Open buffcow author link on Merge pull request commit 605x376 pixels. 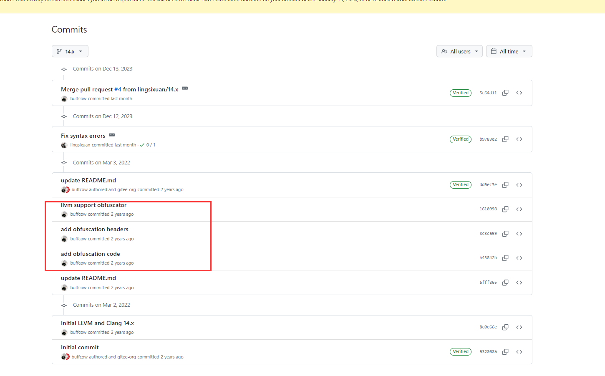(78, 99)
